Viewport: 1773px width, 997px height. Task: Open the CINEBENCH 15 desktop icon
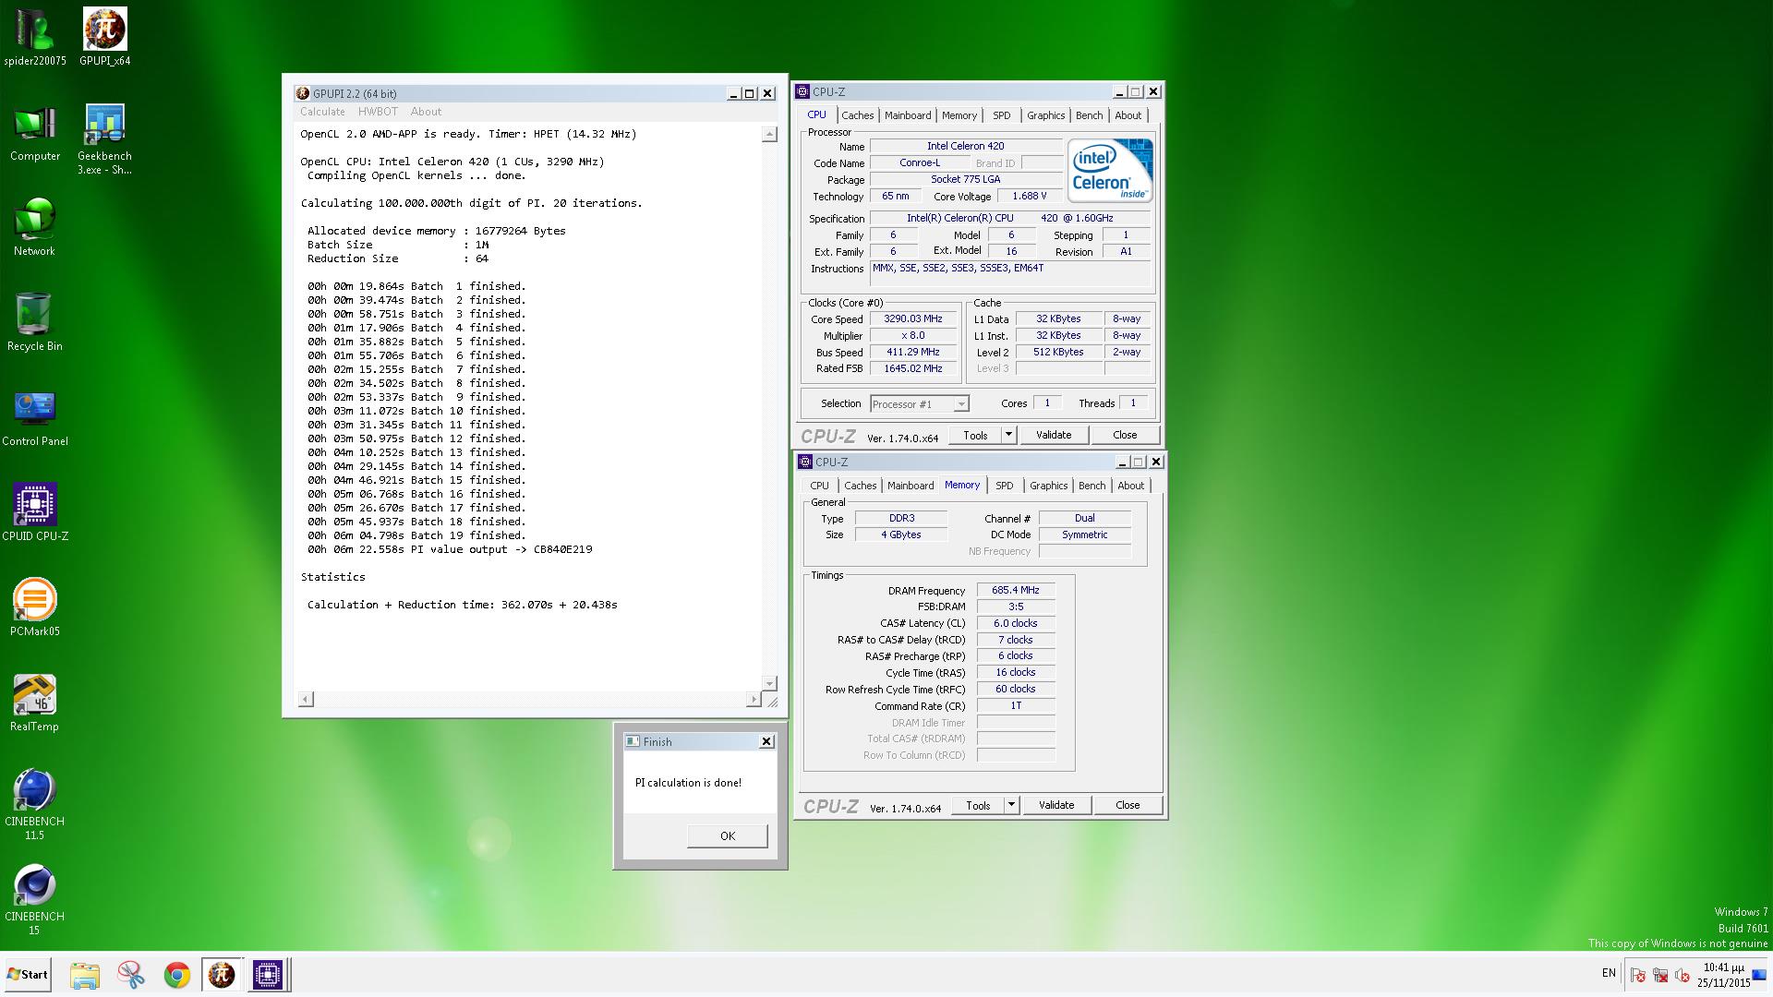(35, 898)
